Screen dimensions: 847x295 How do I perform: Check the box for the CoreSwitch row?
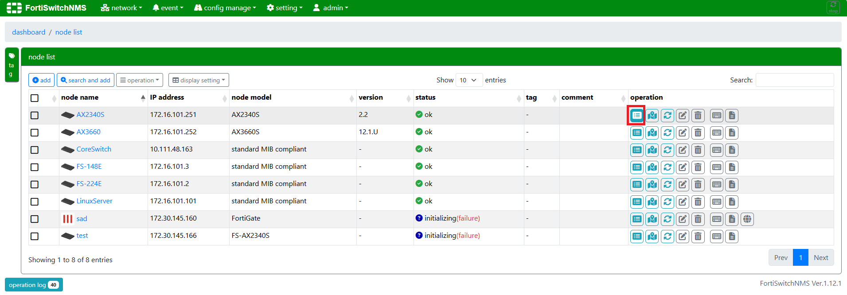click(35, 150)
